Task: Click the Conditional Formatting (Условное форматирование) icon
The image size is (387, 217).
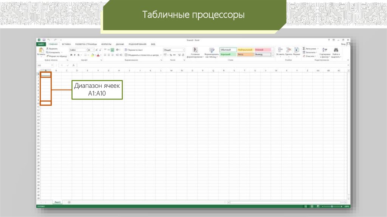Action: click(195, 50)
